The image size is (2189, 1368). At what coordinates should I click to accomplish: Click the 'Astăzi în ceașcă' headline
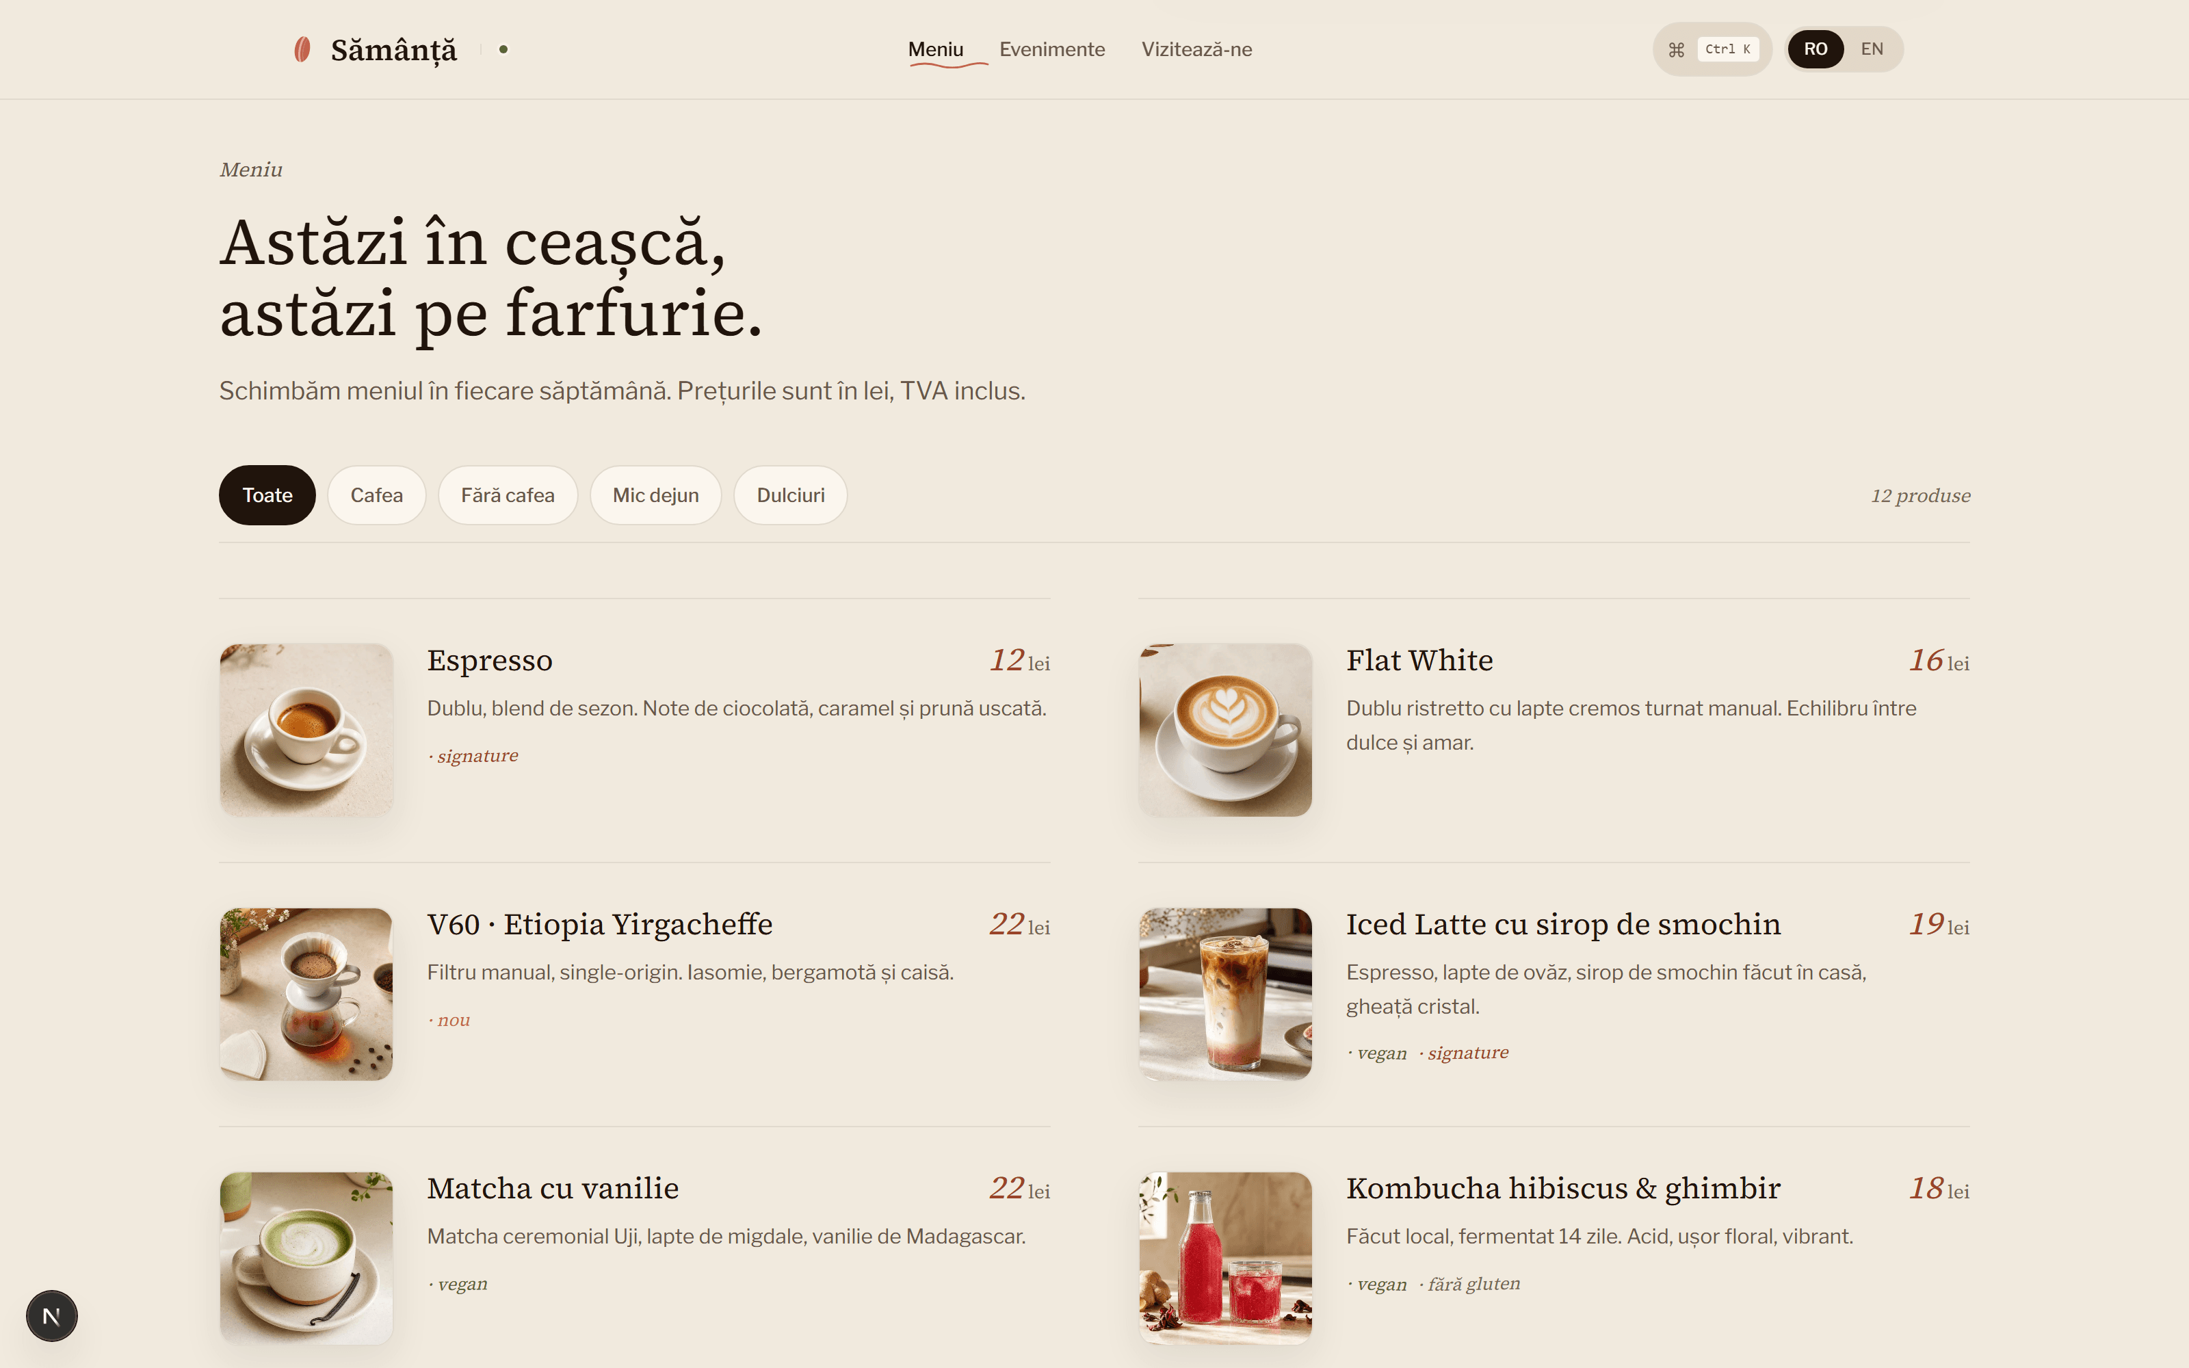(x=491, y=278)
